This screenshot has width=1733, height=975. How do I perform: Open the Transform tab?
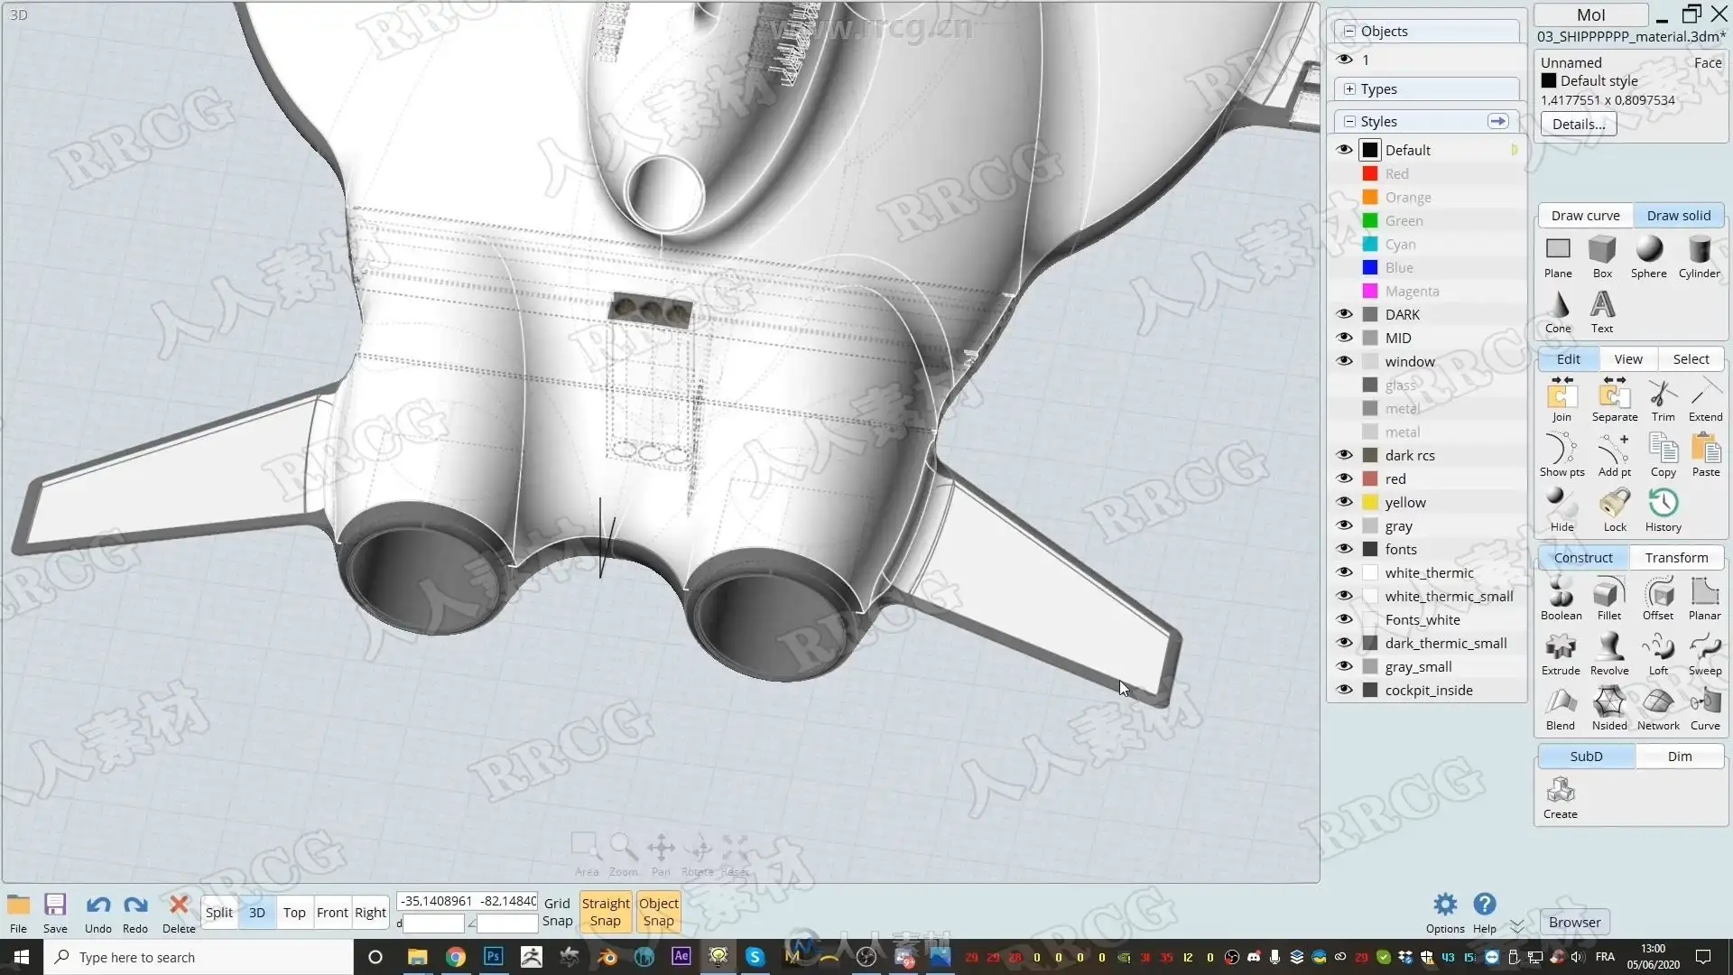(x=1676, y=557)
